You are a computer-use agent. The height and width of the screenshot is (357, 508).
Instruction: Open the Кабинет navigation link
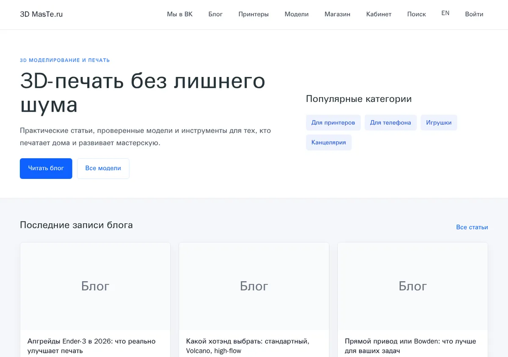[x=379, y=14]
